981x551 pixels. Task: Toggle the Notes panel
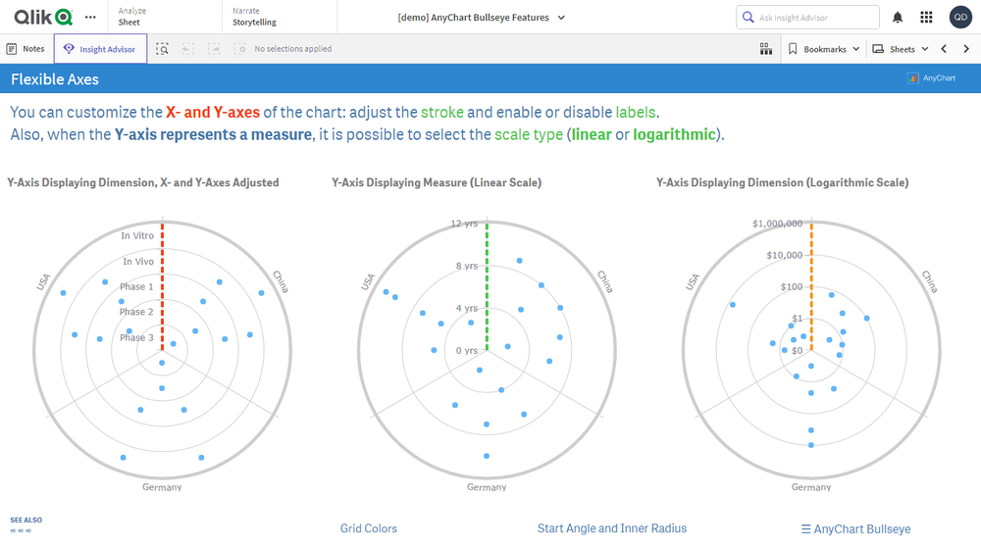tap(26, 49)
